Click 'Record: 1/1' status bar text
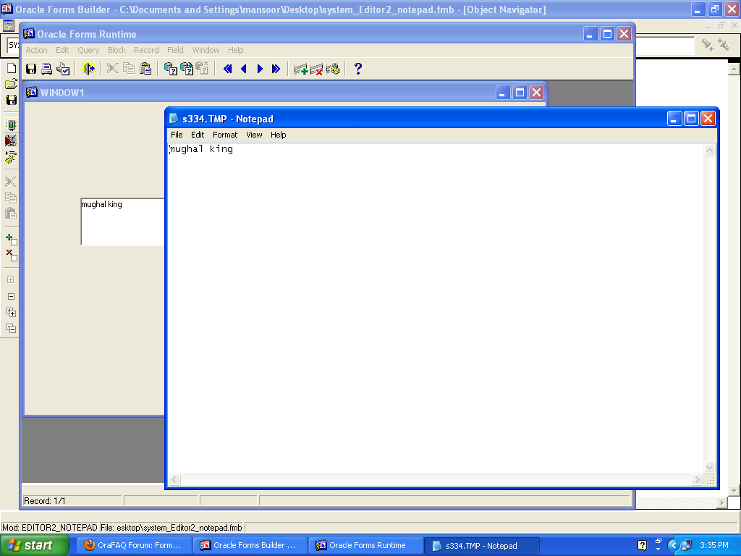The height and width of the screenshot is (556, 741). click(44, 501)
